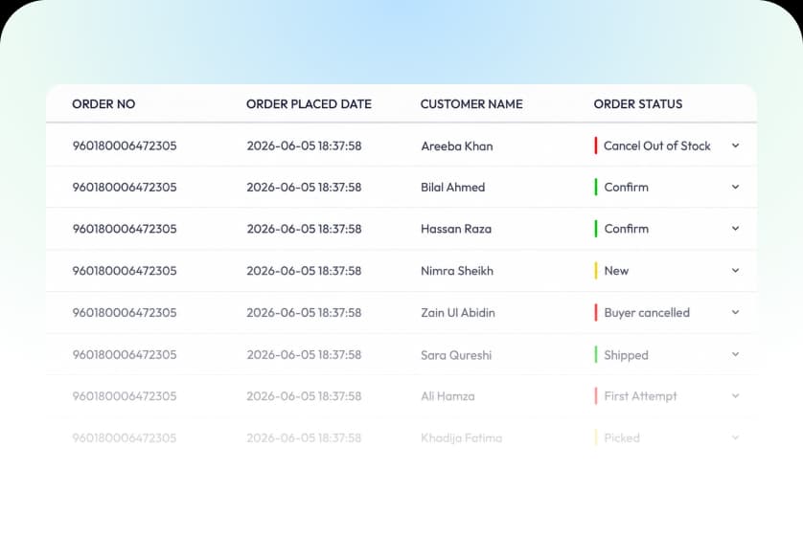The image size is (803, 559).
Task: Open status dropdown for Areeba Khan
Action: (735, 145)
